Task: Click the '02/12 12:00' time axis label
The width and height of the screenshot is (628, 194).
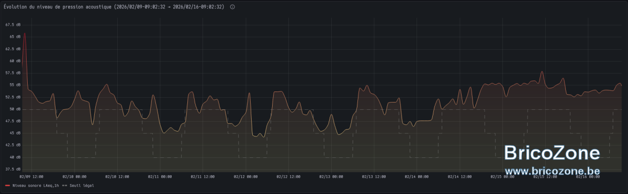Action: (x=289, y=177)
